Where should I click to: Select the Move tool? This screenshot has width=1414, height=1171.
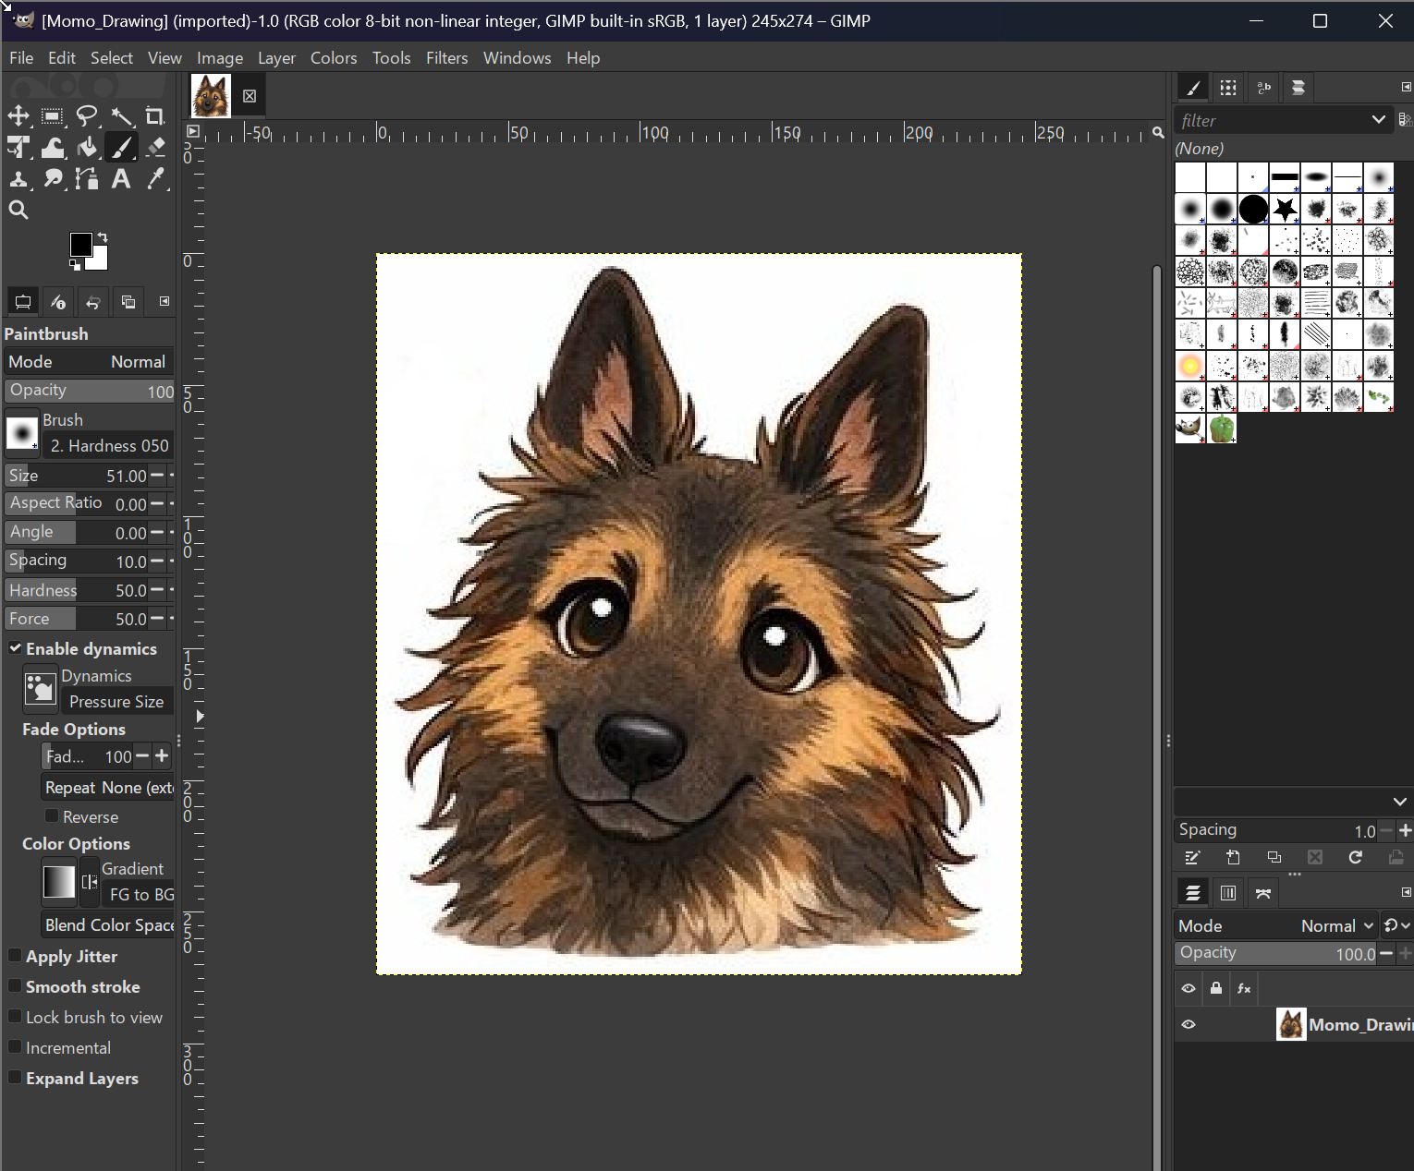(18, 116)
